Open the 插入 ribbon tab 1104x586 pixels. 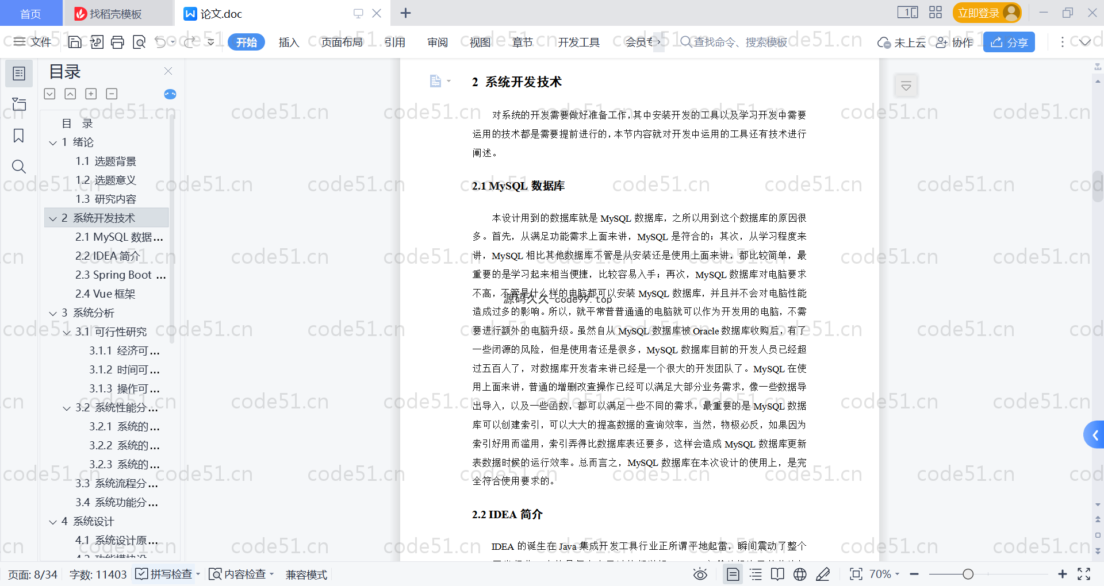(289, 42)
